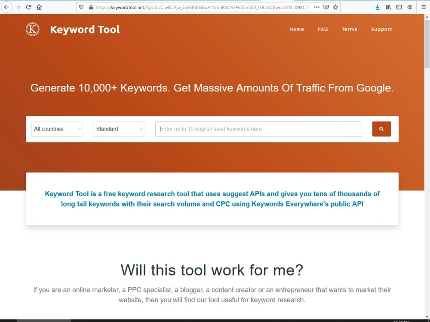The image size is (430, 322).
Task: Save page to Pocket icon
Action: [326, 7]
